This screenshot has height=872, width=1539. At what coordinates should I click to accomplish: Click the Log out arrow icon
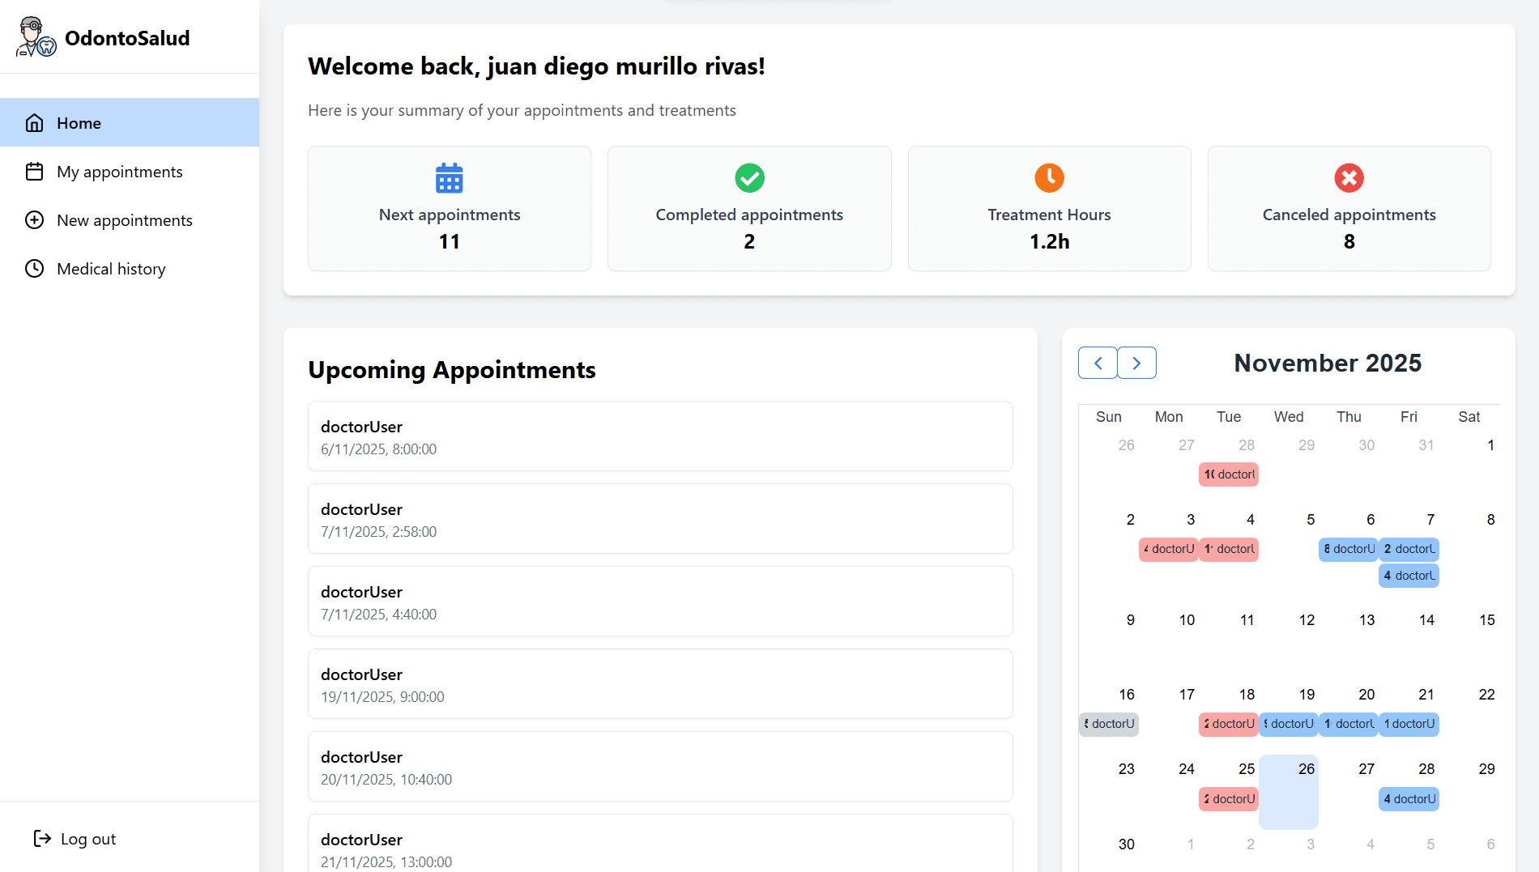point(42,839)
